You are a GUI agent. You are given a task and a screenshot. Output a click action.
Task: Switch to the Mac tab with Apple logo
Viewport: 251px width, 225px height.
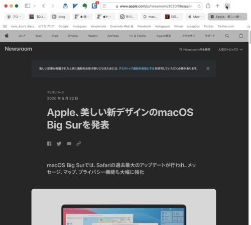[195, 17]
